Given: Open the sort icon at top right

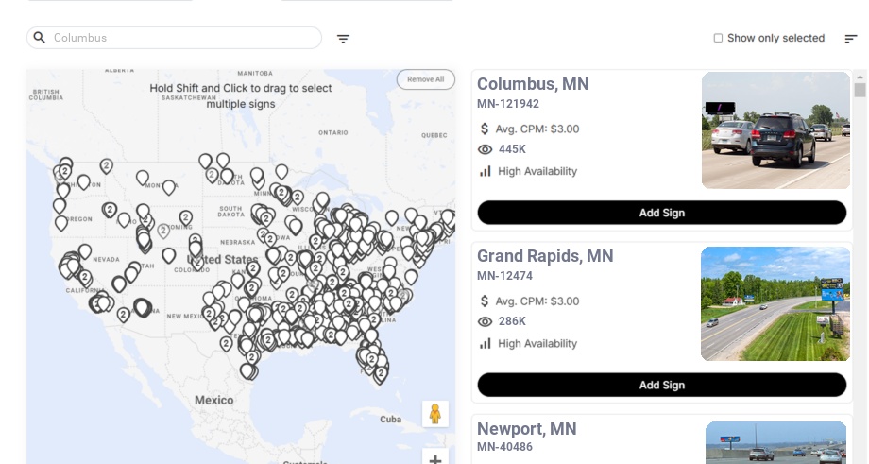Looking at the screenshot, I should coord(851,39).
